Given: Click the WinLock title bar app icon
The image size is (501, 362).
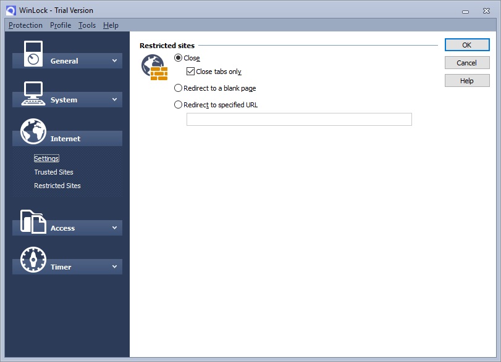Looking at the screenshot, I should [11, 10].
